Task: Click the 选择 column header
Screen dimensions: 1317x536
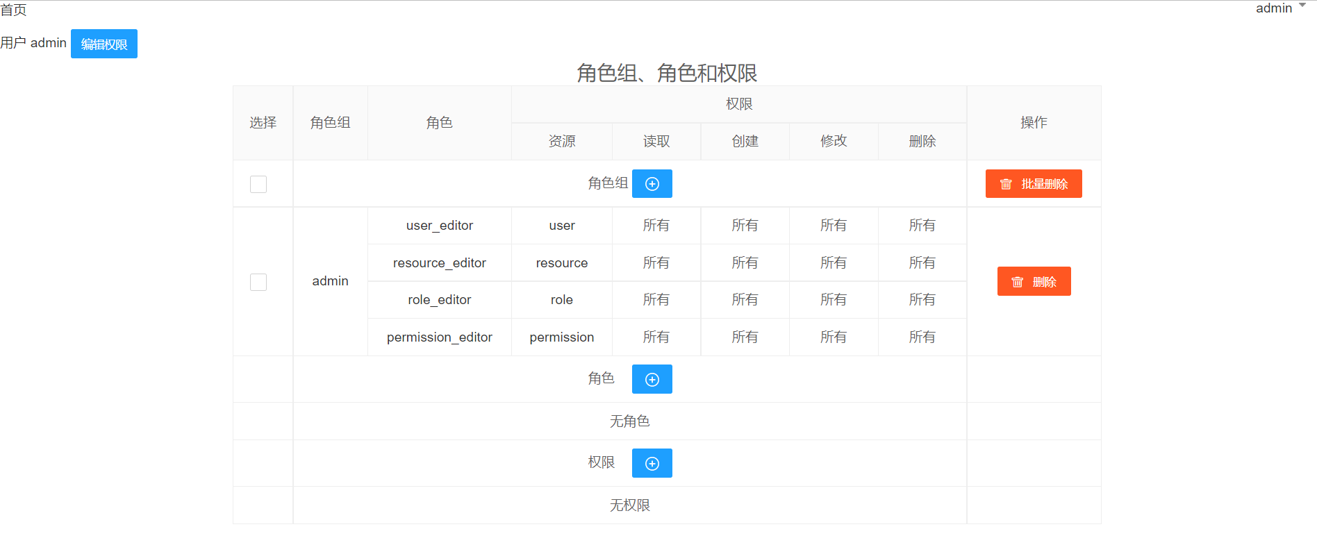Action: point(263,123)
